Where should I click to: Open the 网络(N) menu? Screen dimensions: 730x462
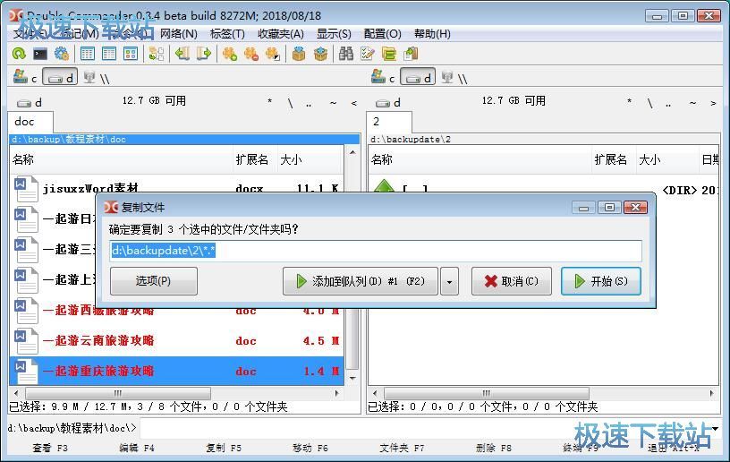pos(179,34)
